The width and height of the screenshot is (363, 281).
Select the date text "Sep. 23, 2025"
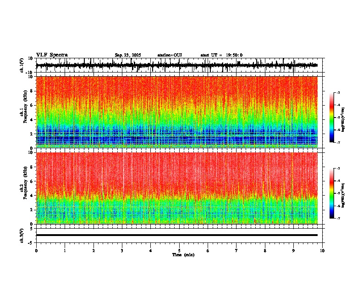[x=128, y=55]
